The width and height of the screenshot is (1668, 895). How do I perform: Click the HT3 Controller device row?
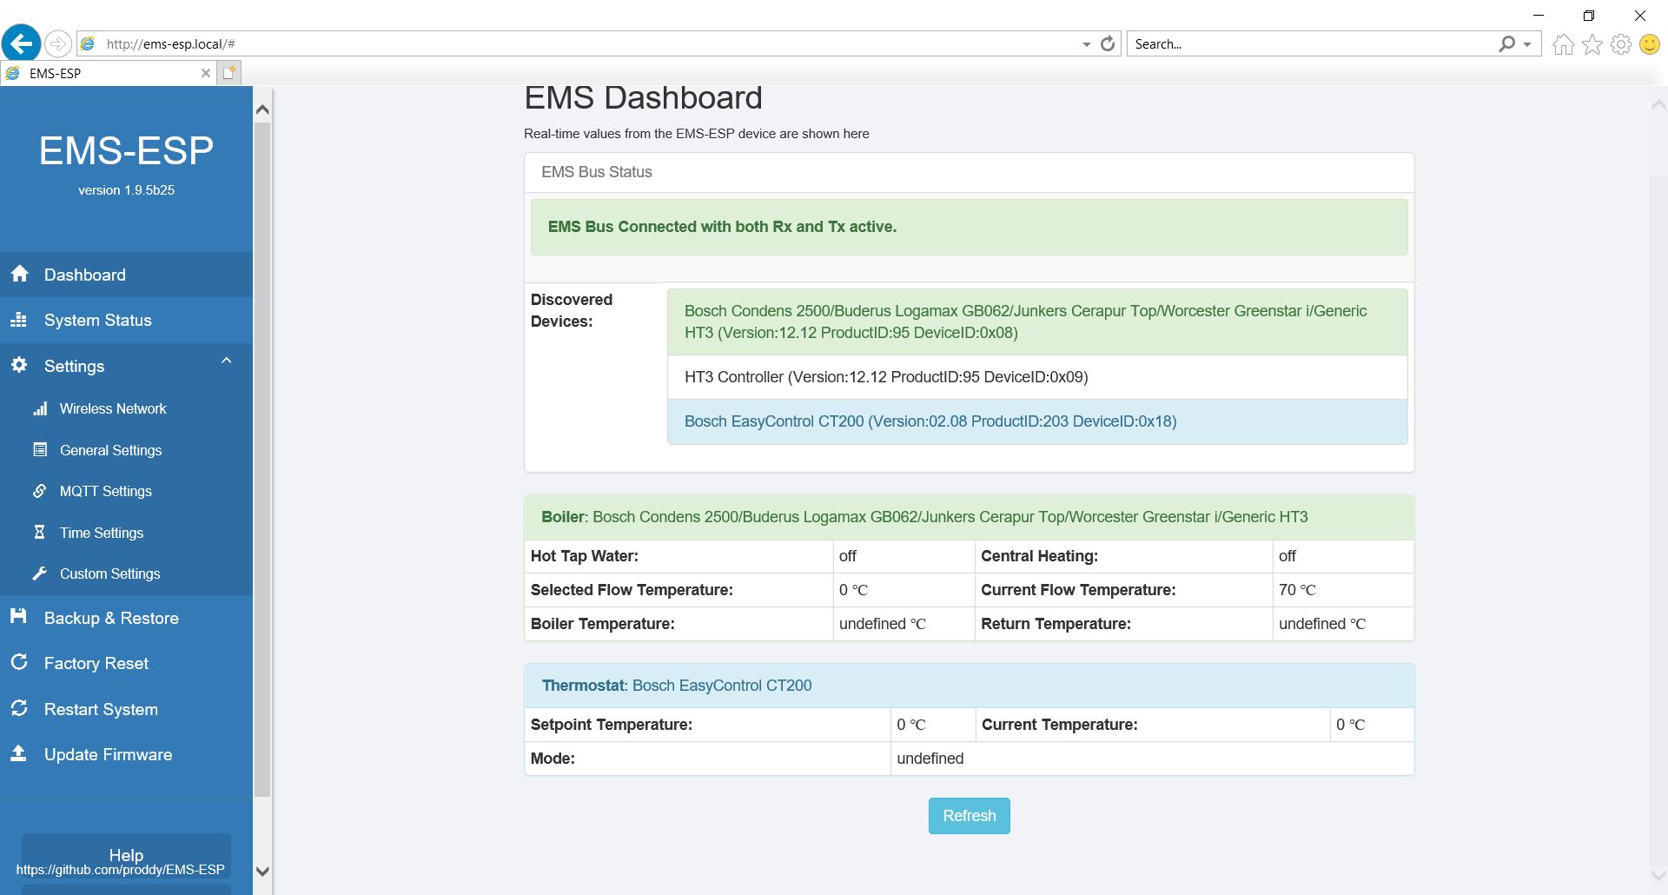[1037, 377]
